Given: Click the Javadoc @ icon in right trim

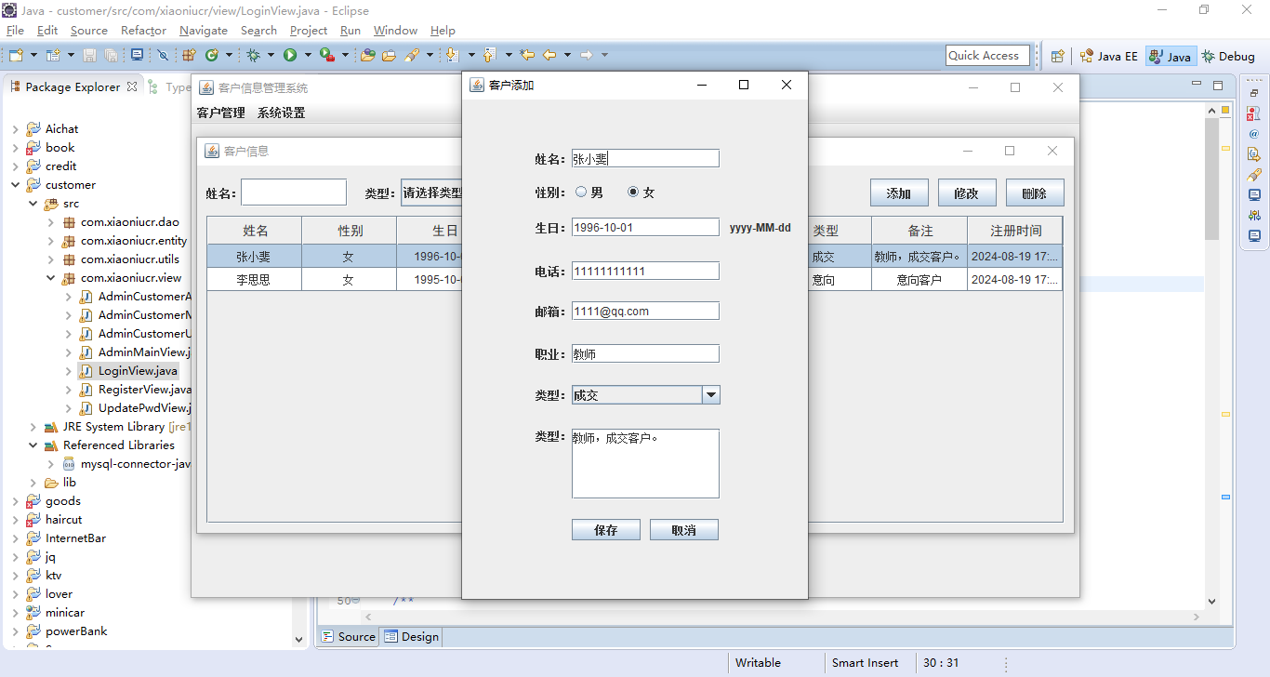Looking at the screenshot, I should (1254, 134).
